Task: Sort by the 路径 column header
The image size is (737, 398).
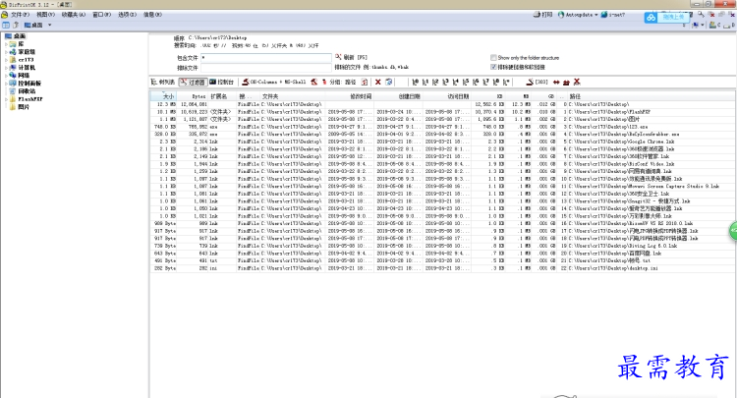Action: point(649,96)
